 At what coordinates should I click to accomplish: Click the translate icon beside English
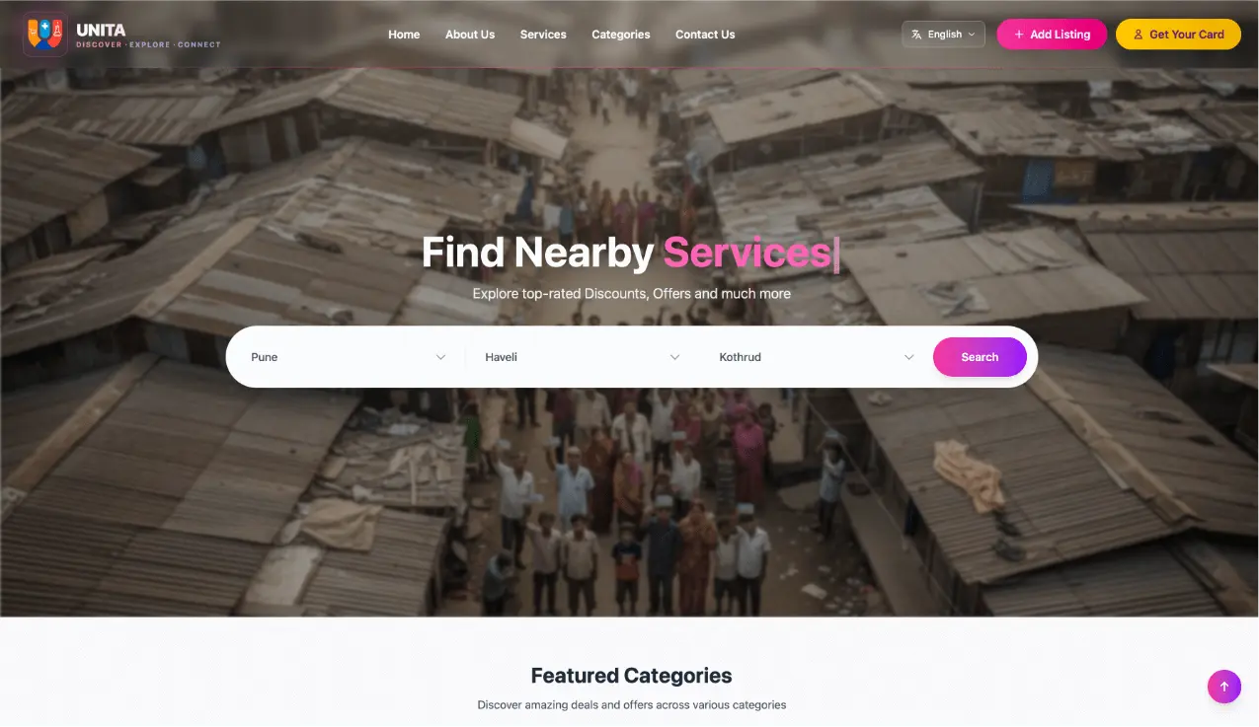point(916,35)
